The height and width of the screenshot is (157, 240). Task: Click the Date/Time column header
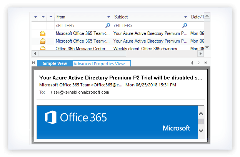coord(197,17)
